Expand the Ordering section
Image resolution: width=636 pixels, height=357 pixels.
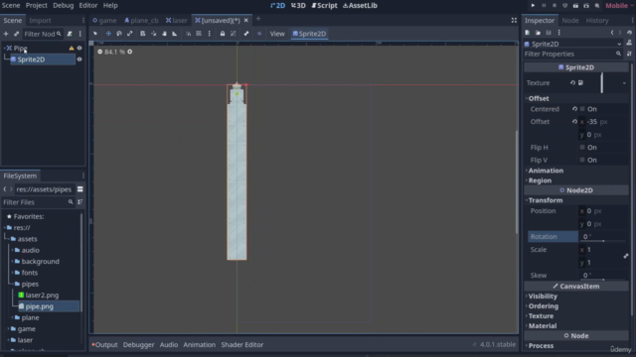[576, 306]
